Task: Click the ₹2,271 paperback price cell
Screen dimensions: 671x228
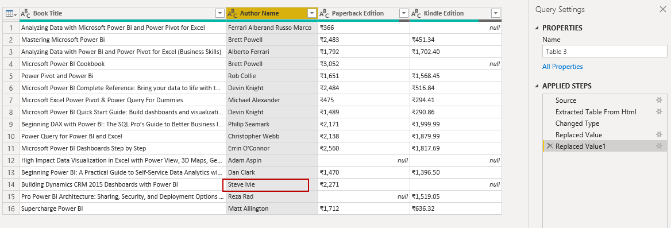Action: pyautogui.click(x=364, y=185)
